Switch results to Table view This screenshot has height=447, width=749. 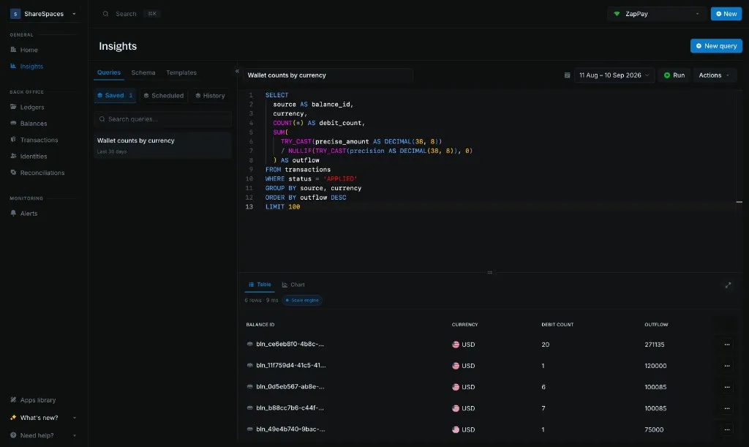click(x=260, y=285)
